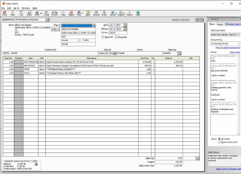The image size is (241, 174).
Task: Click the Event toolbar icon
Action: [x=104, y=13]
